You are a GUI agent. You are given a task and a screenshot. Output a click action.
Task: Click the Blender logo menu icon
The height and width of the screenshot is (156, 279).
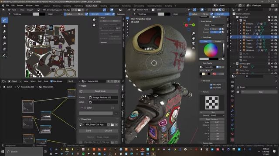3,6
